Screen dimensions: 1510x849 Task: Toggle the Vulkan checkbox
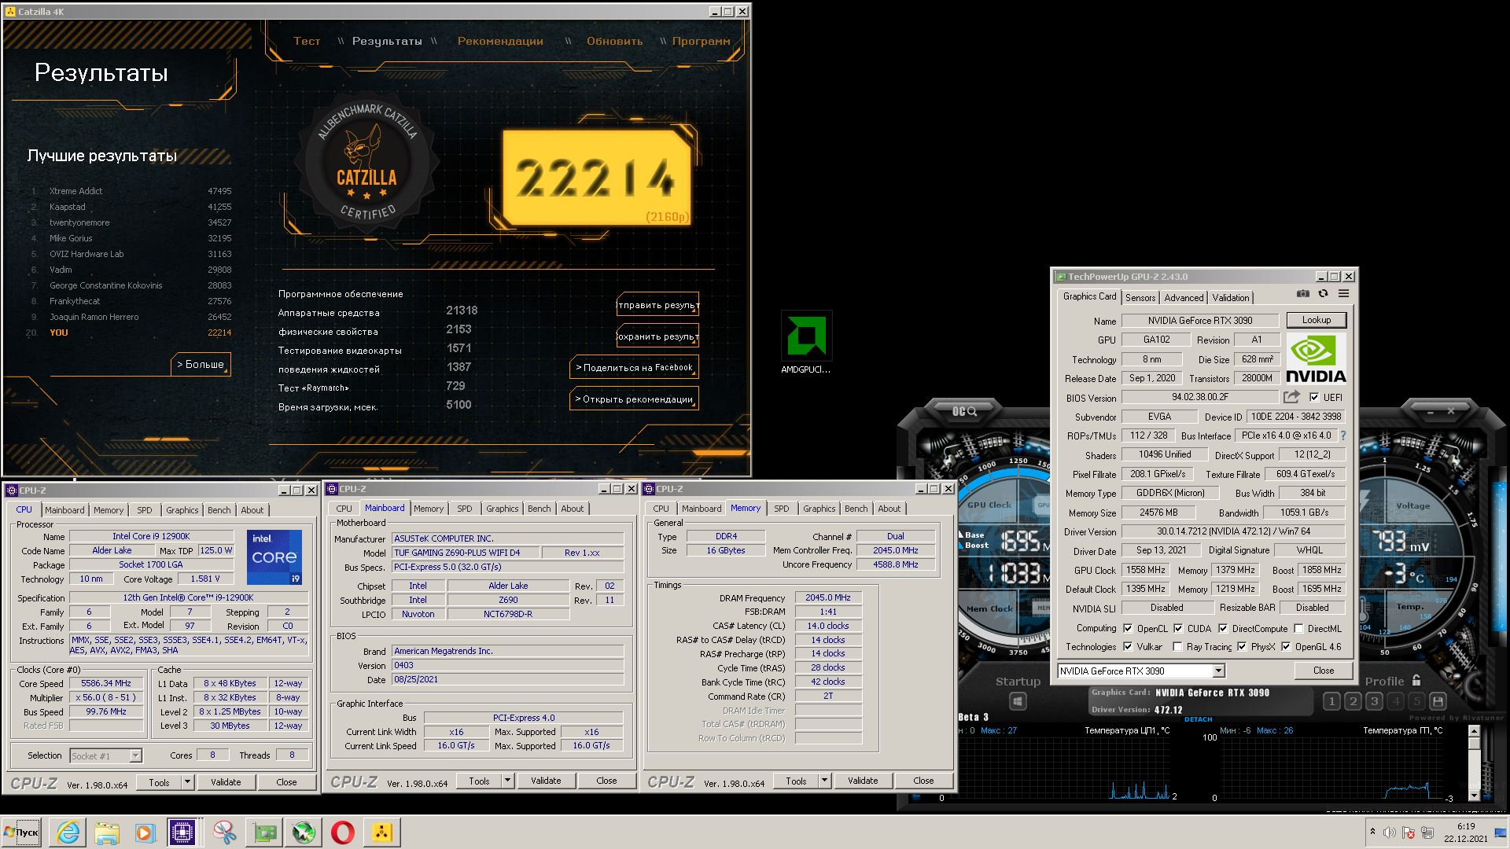pos(1128,647)
